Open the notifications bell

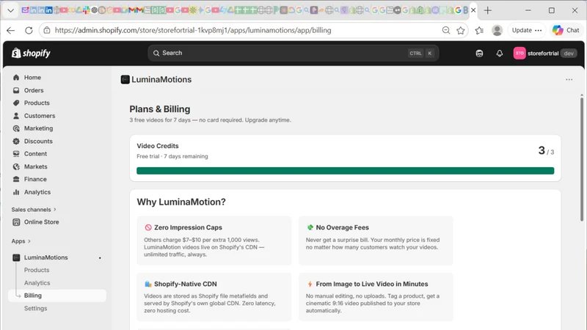(500, 54)
